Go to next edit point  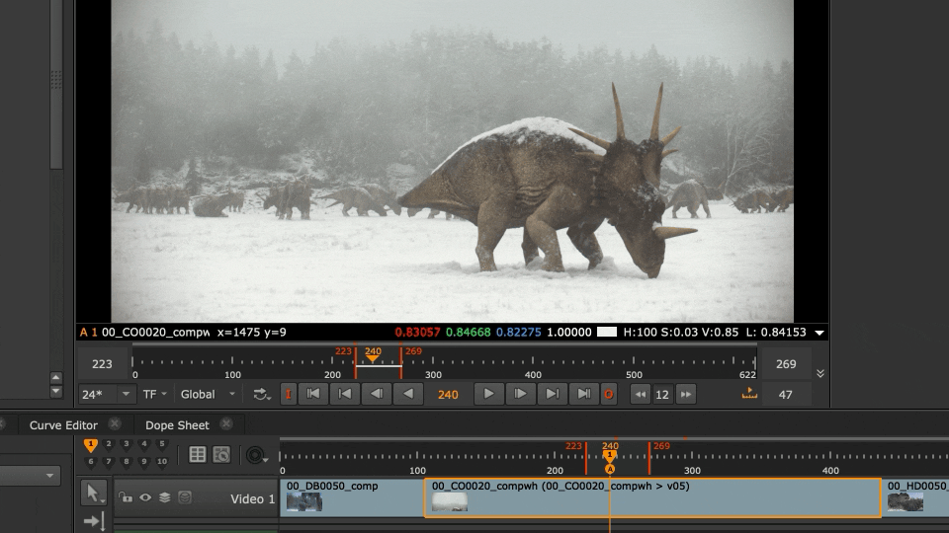[552, 394]
